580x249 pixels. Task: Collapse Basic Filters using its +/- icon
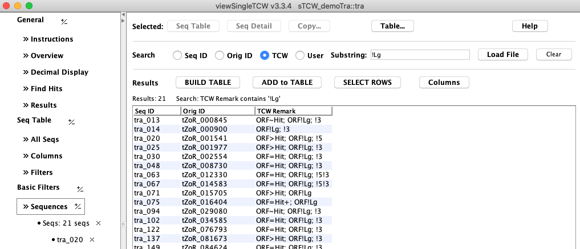tap(80, 189)
